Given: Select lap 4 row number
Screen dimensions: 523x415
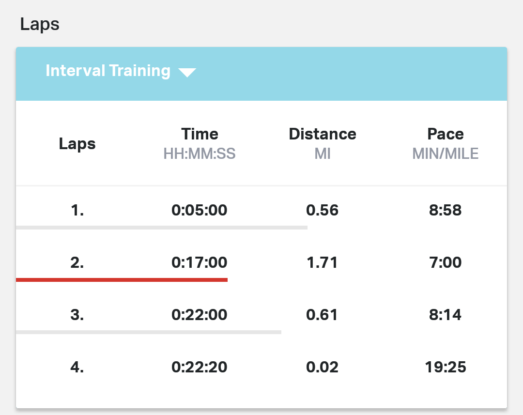Looking at the screenshot, I should click(77, 368).
